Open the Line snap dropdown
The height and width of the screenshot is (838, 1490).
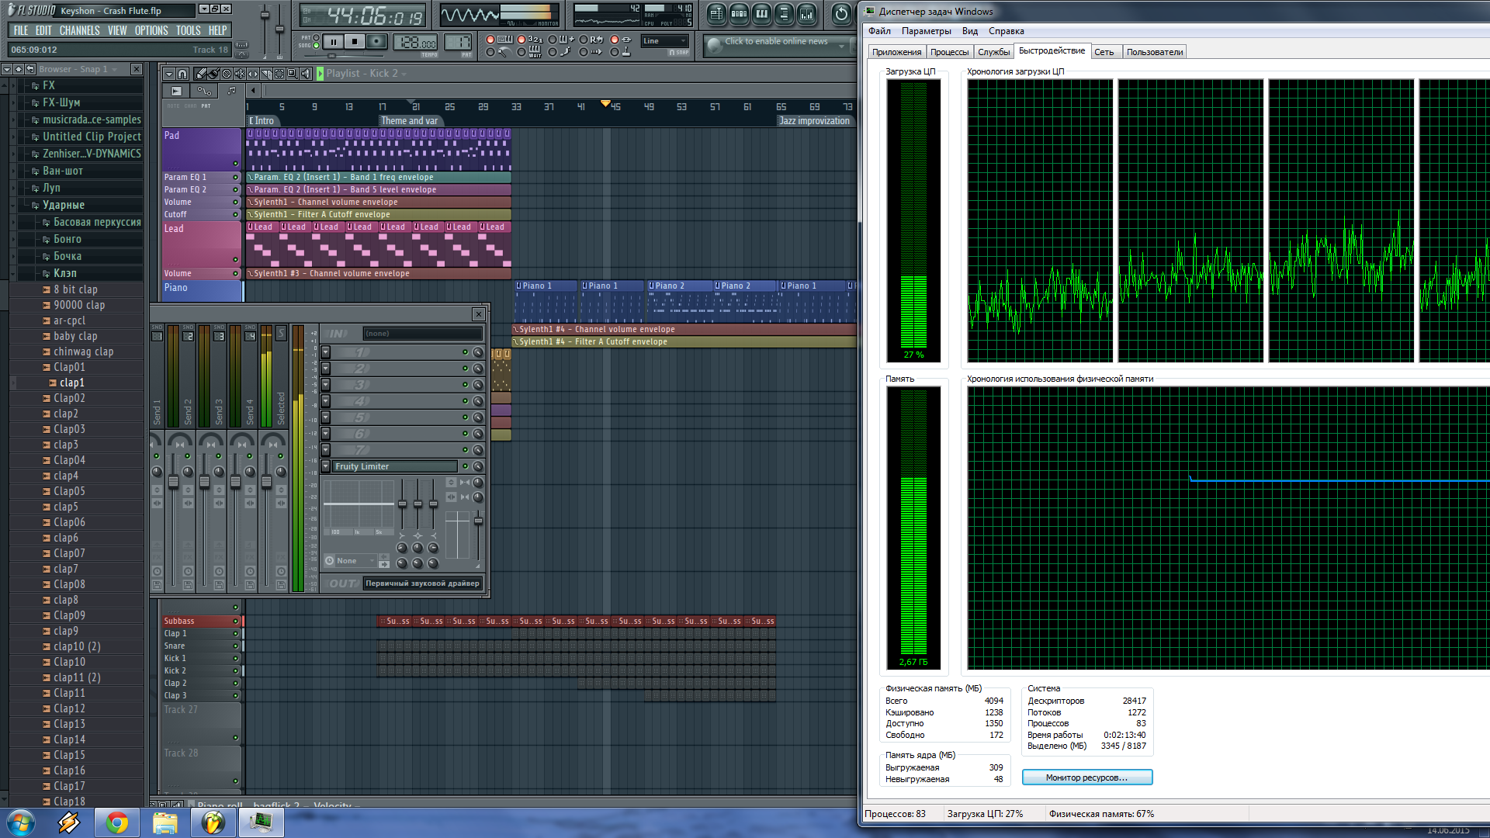tap(665, 41)
